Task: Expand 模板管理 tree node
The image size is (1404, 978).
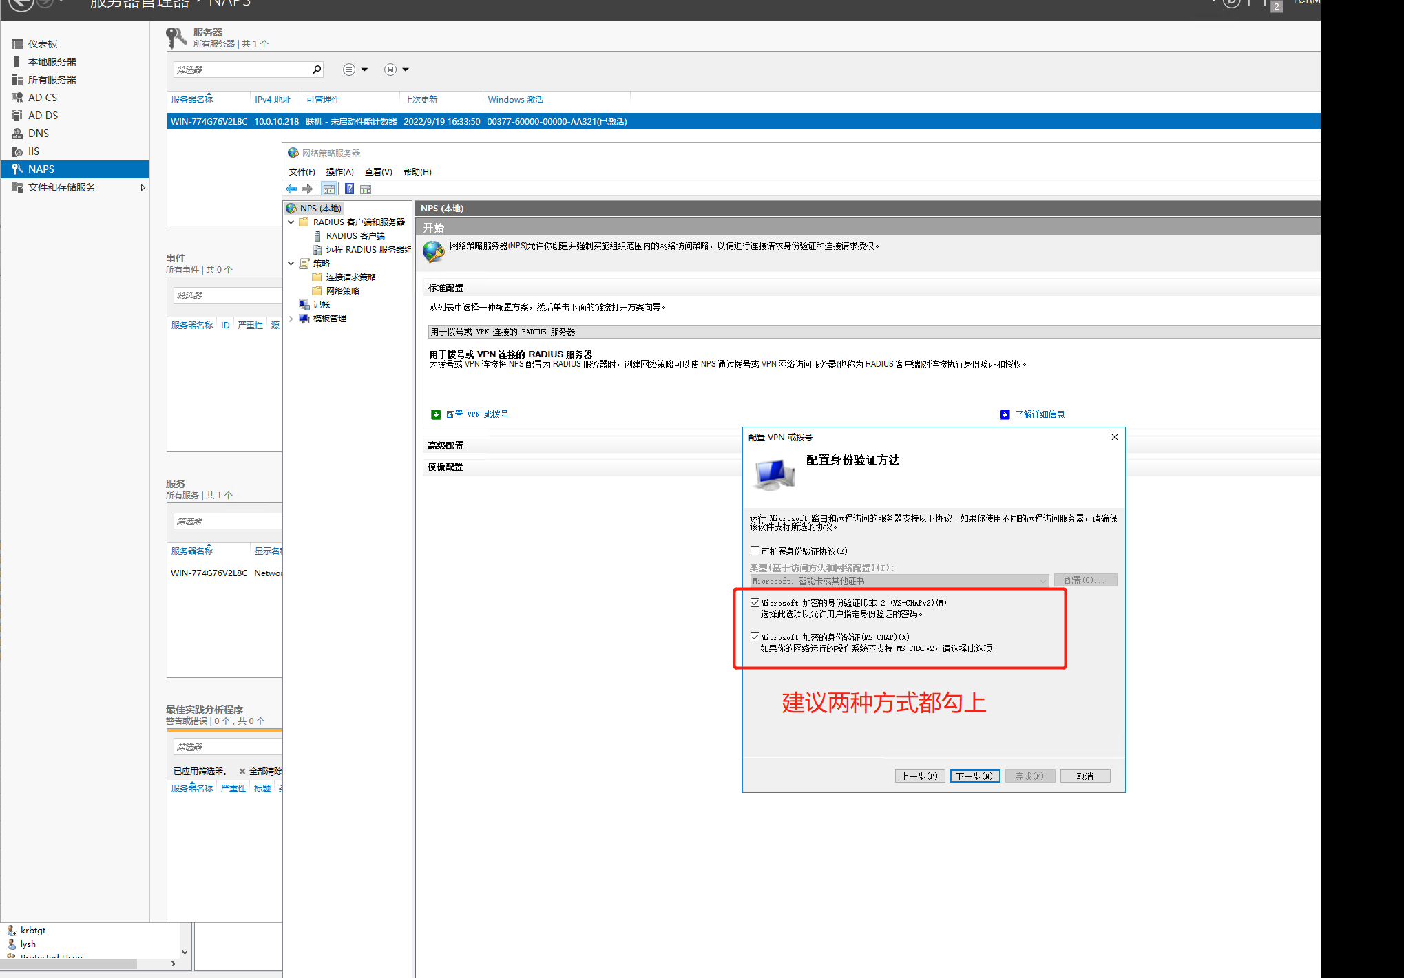Action: point(291,319)
